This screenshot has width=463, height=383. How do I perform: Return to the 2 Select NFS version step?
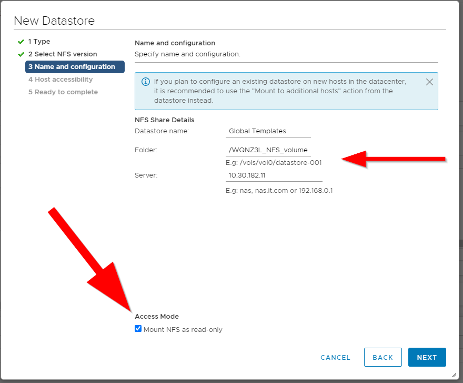63,54
